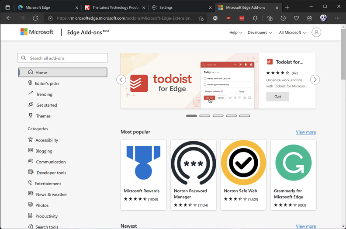346x229 pixels.
Task: Open the browser profile avatar
Action: click(x=323, y=18)
